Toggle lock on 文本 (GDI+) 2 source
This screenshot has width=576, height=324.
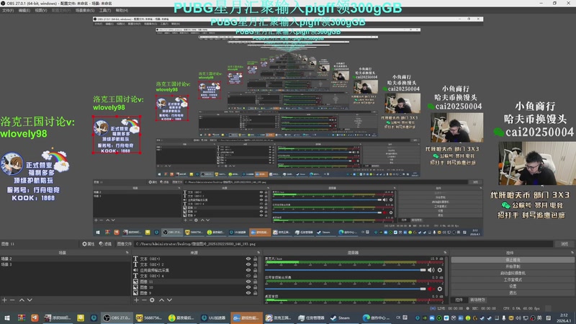point(256,264)
